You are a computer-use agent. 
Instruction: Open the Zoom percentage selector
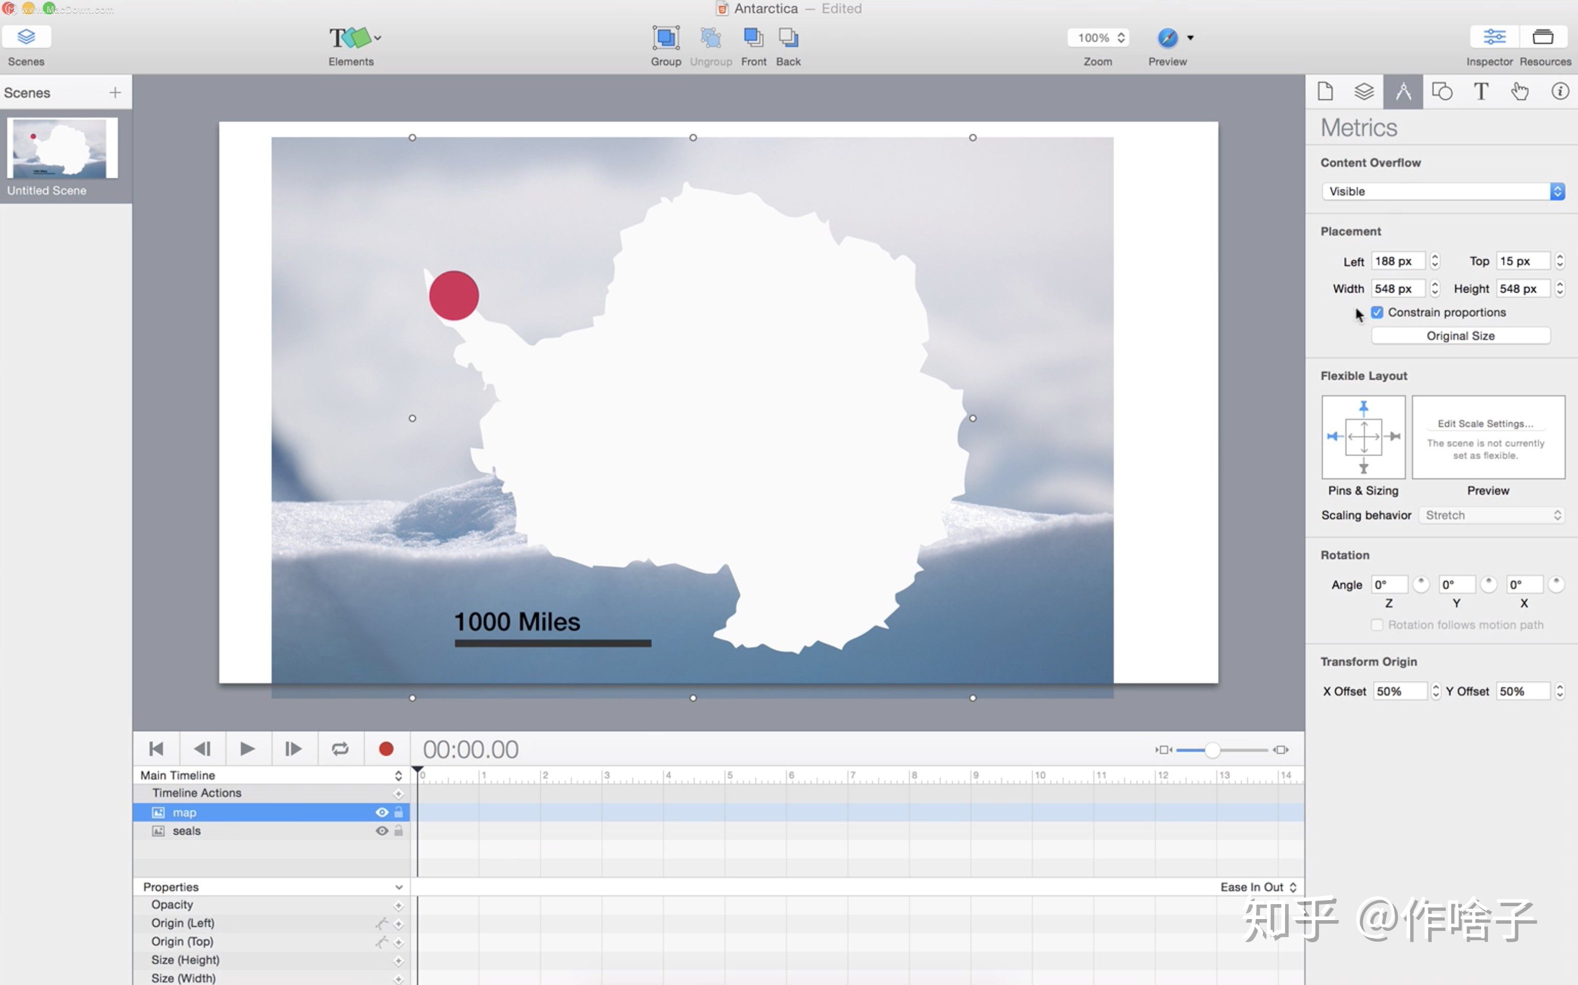click(x=1097, y=38)
